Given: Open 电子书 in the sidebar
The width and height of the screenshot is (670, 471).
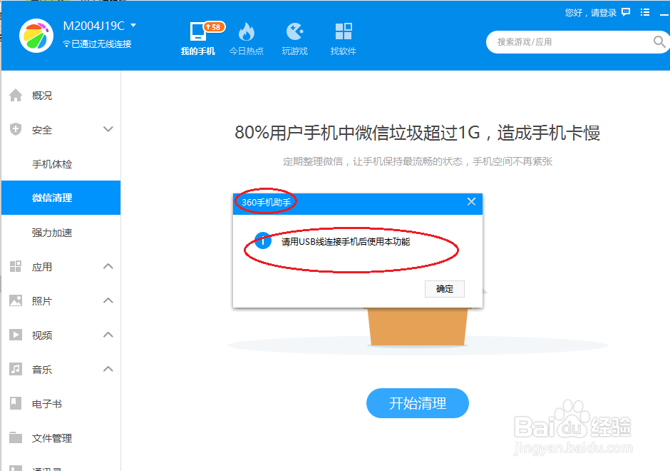Looking at the screenshot, I should pos(61,403).
